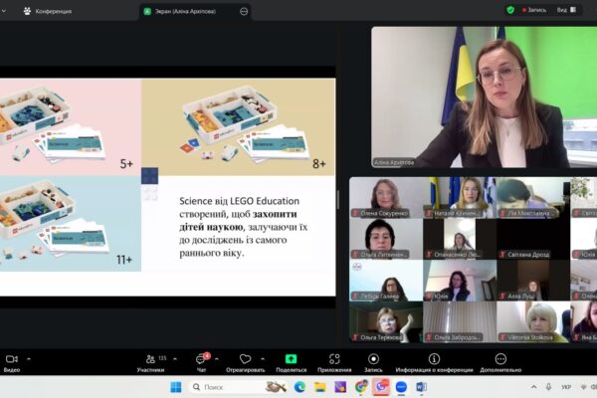Click the Windows taskbar search box
Image resolution: width=597 pixels, height=398 pixels.
coord(224,387)
